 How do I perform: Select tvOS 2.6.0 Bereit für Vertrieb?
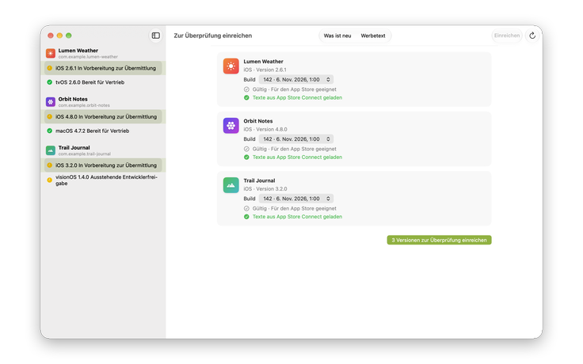pyautogui.click(x=103, y=82)
